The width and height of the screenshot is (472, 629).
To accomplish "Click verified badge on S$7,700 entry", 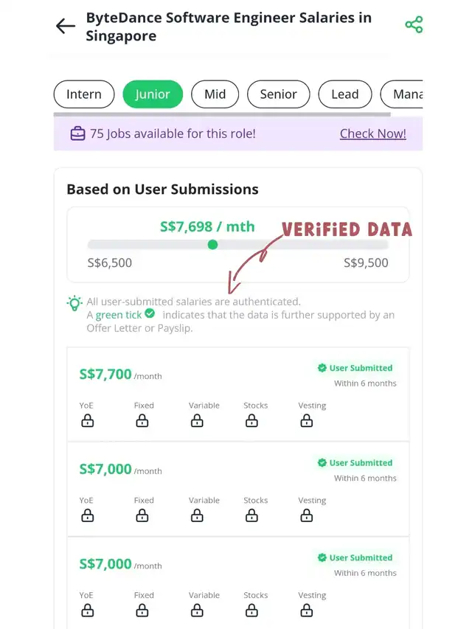I will point(322,368).
